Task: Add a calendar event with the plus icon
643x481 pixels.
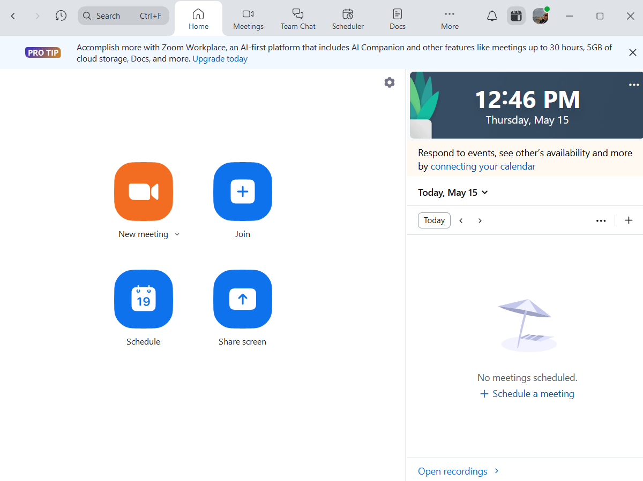Action: click(629, 220)
